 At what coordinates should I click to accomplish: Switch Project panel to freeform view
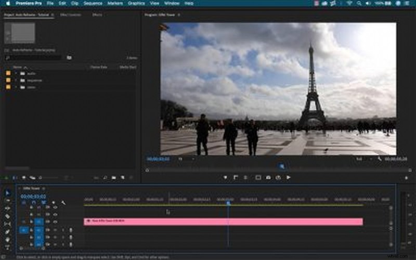point(32,178)
